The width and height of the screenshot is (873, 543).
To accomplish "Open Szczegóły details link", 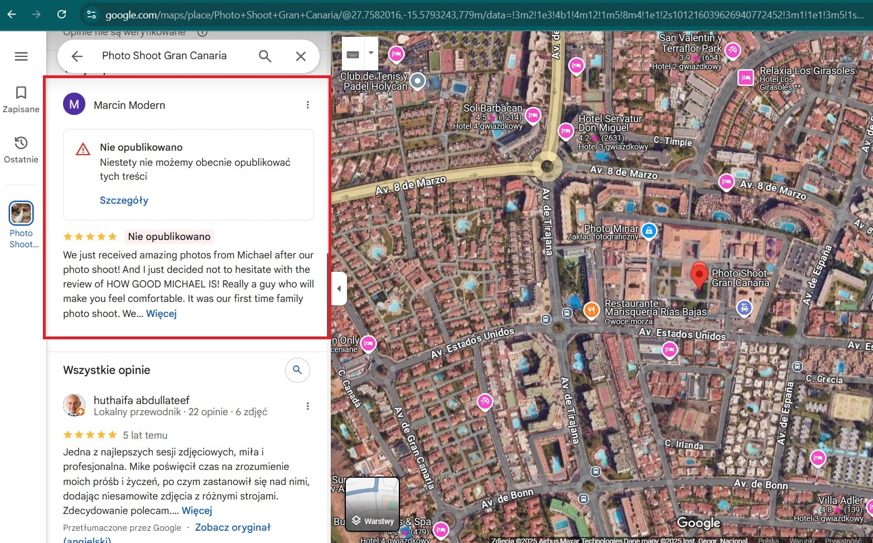I will [124, 200].
